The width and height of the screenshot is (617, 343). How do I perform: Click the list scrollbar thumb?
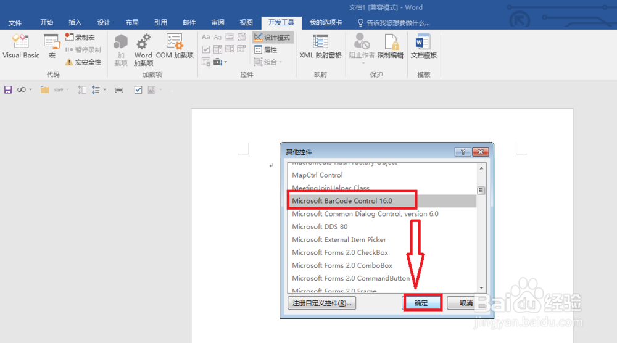(x=481, y=191)
